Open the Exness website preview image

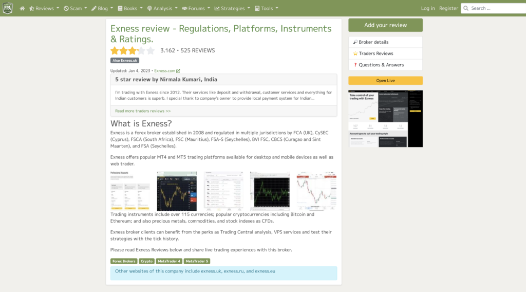pos(385,118)
